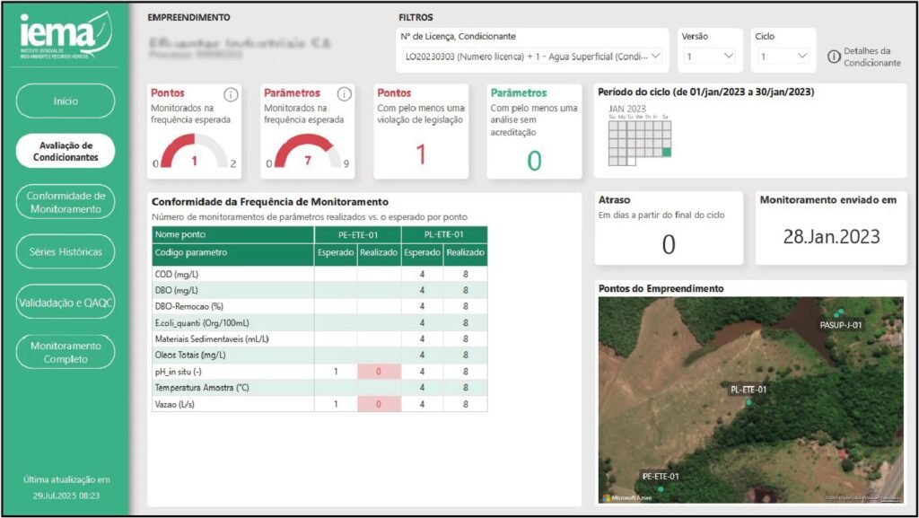Go to the Início page
919x518 pixels.
(x=66, y=101)
